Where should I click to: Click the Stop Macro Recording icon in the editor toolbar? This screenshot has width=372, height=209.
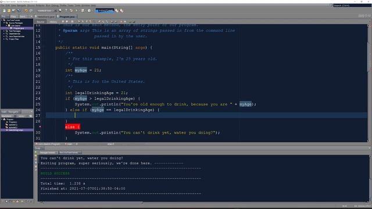pos(125,21)
